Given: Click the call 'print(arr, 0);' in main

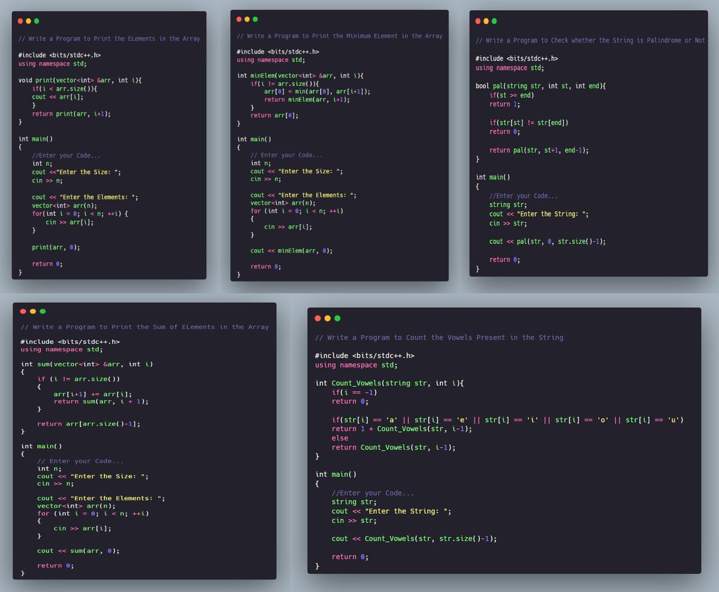Looking at the screenshot, I should click(56, 247).
